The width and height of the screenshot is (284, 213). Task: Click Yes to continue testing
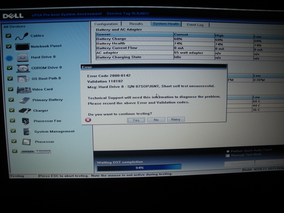tap(136, 120)
